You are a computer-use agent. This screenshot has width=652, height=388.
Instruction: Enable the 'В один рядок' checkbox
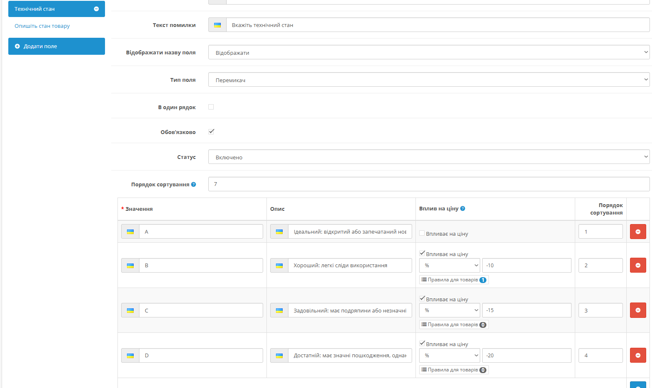click(x=211, y=107)
